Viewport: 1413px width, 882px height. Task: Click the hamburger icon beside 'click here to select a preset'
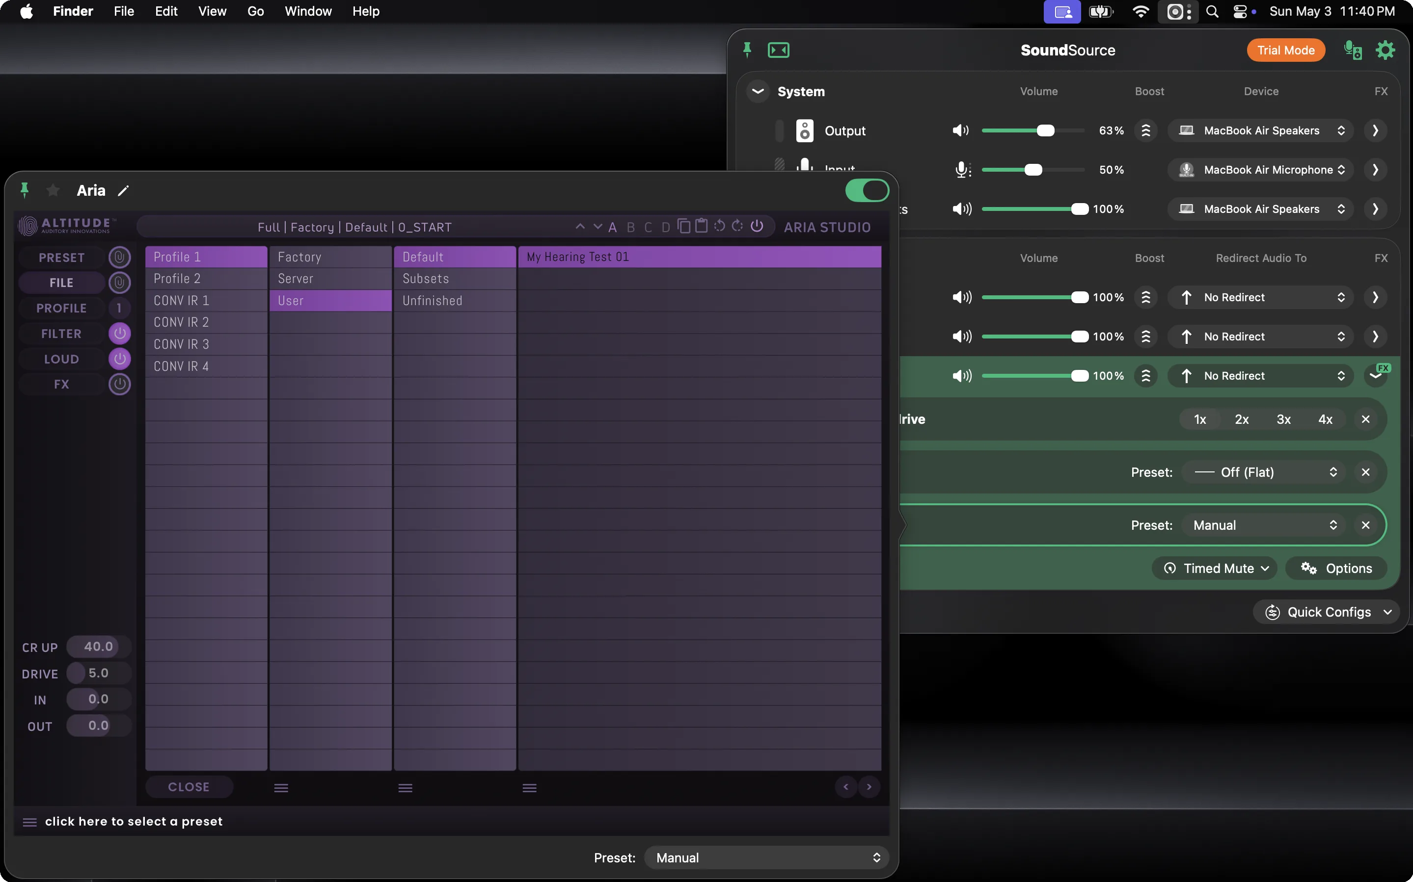[30, 822]
